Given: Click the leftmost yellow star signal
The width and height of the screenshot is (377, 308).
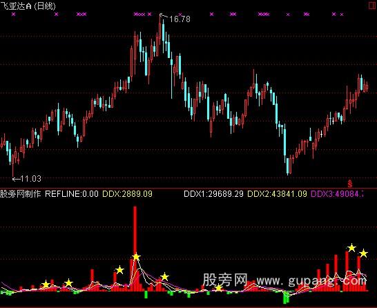Looking at the screenshot, I should (46, 285).
